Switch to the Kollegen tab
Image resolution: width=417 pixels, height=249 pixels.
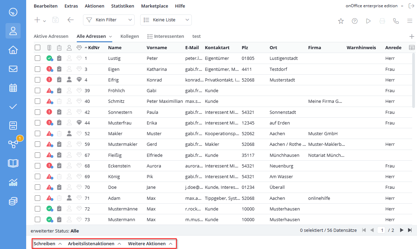click(x=130, y=36)
